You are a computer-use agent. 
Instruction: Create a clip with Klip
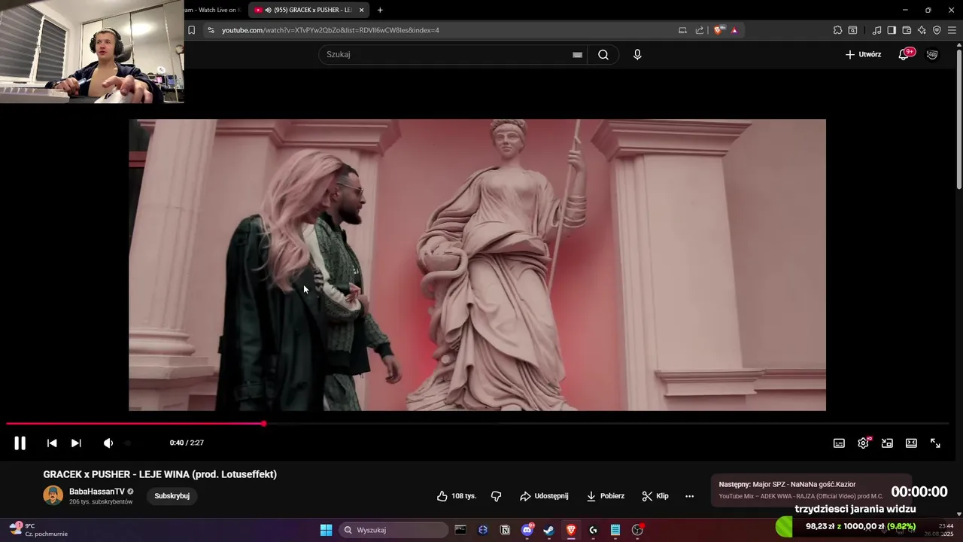coord(655,496)
